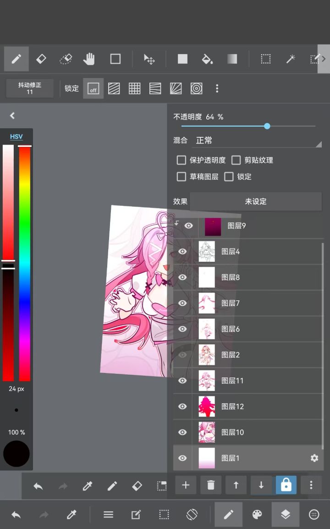This screenshot has height=529, width=330.
Task: Open layer options three-dot menu
Action: click(311, 485)
